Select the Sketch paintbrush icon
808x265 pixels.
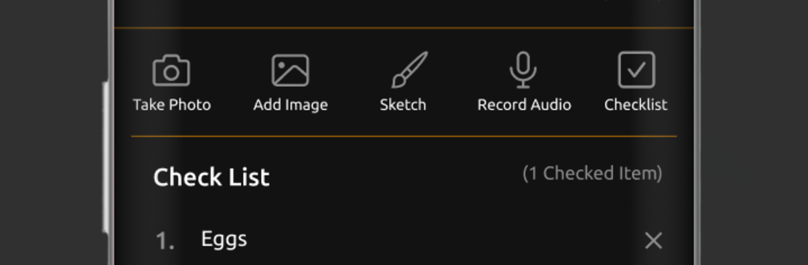point(409,70)
